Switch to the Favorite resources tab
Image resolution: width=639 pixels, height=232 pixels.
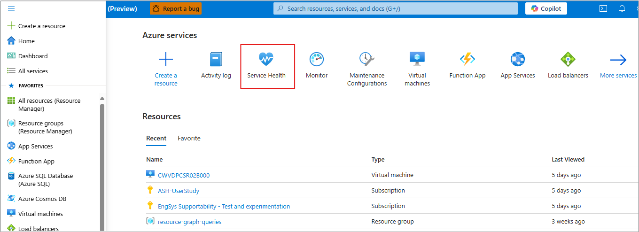[x=189, y=138]
